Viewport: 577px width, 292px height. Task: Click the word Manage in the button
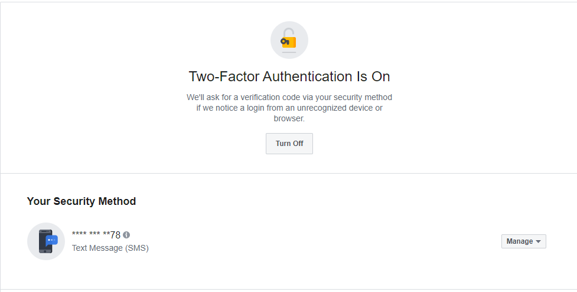(519, 241)
